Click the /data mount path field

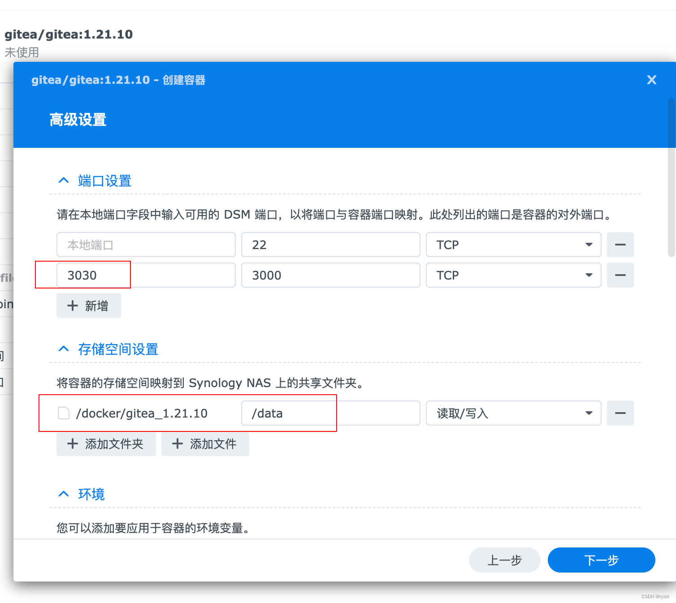click(331, 413)
